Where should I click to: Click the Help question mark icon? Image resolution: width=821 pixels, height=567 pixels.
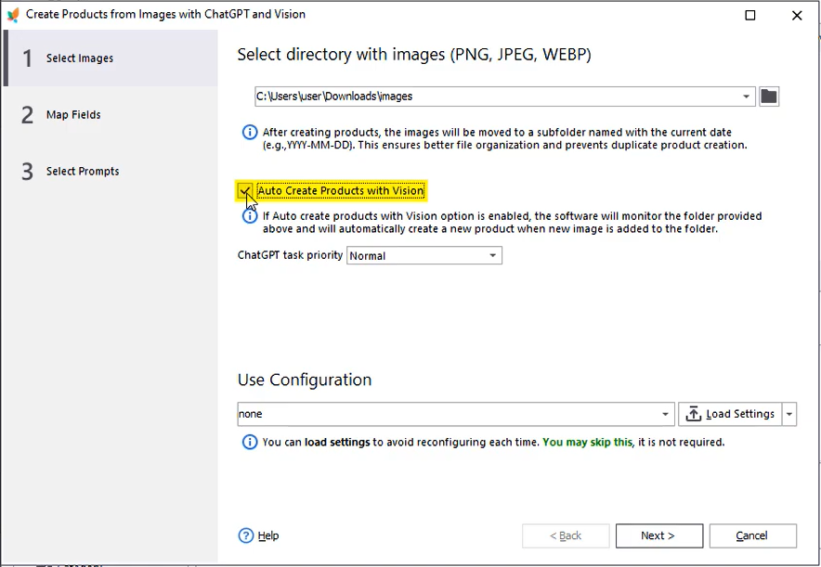[x=246, y=535]
